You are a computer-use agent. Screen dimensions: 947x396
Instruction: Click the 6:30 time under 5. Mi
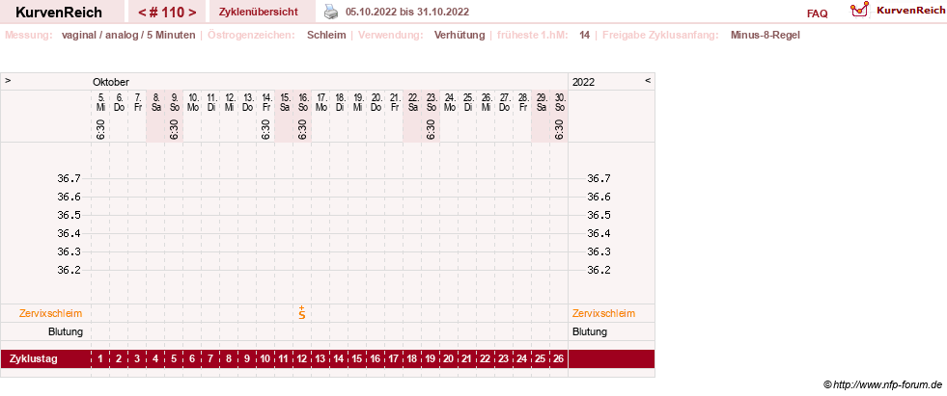(100, 129)
